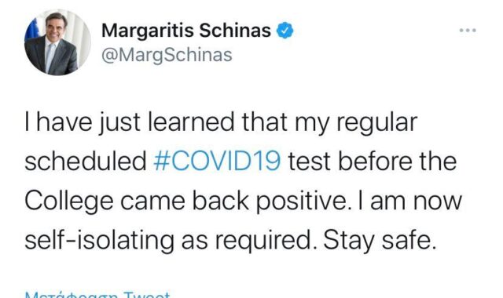The height and width of the screenshot is (298, 503).
Task: Click the Μετάφραση Tweet translate link
Action: click(x=97, y=295)
